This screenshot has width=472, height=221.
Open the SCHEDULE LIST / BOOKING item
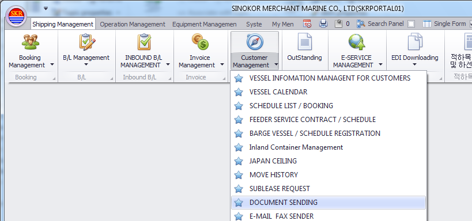point(328,106)
